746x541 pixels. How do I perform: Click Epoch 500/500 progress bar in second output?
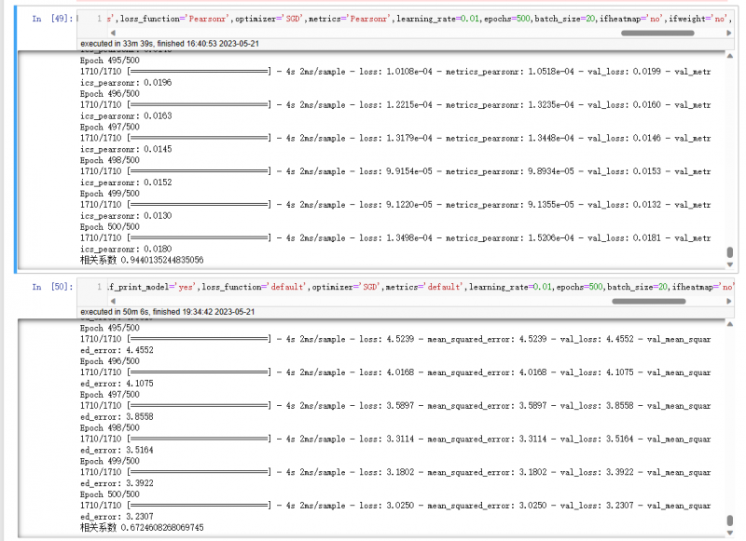tap(199, 506)
